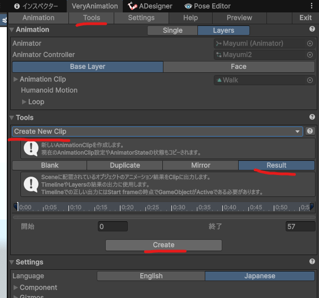Toggle the Help toolbar button
This screenshot has width=319, height=298.
191,18
